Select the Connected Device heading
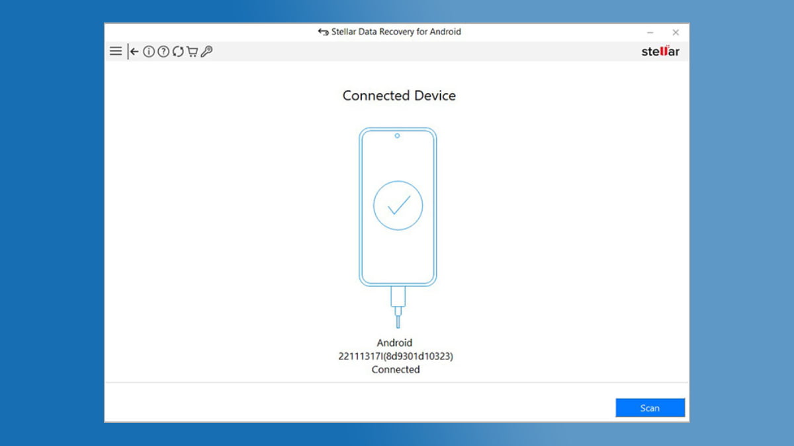The width and height of the screenshot is (794, 446). point(399,96)
